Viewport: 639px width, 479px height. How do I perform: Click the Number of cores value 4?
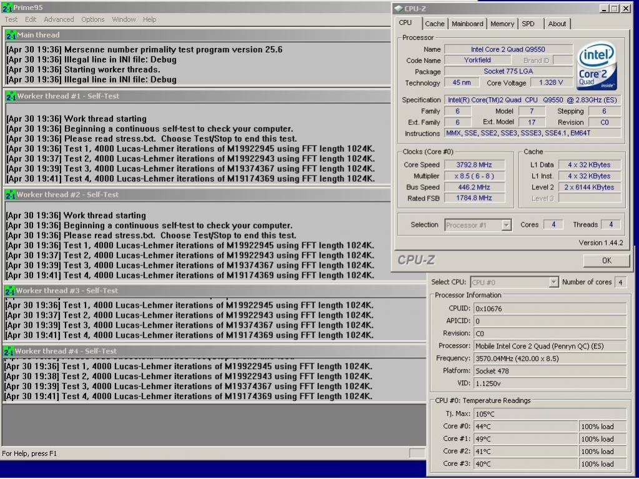coord(620,282)
